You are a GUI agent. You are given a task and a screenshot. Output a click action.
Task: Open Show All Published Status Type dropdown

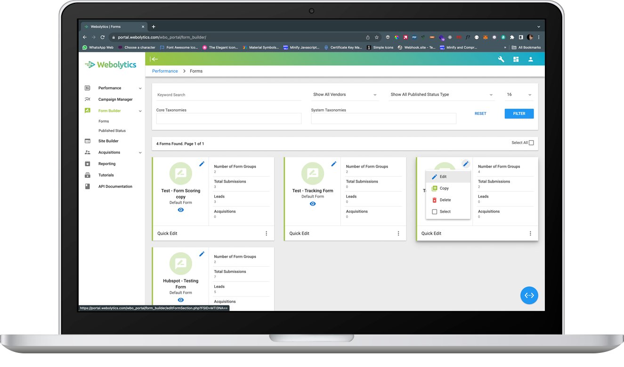pos(441,95)
